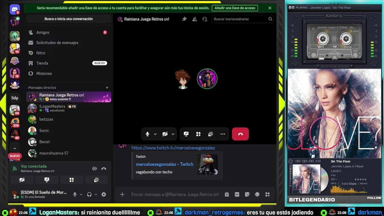
Task: Open Sdp server in sidebar
Action: click(x=14, y=98)
